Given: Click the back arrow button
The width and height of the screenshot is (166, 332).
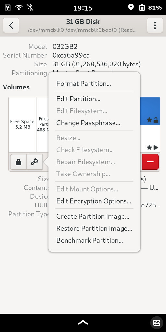Looking at the screenshot, I should 11,25.
